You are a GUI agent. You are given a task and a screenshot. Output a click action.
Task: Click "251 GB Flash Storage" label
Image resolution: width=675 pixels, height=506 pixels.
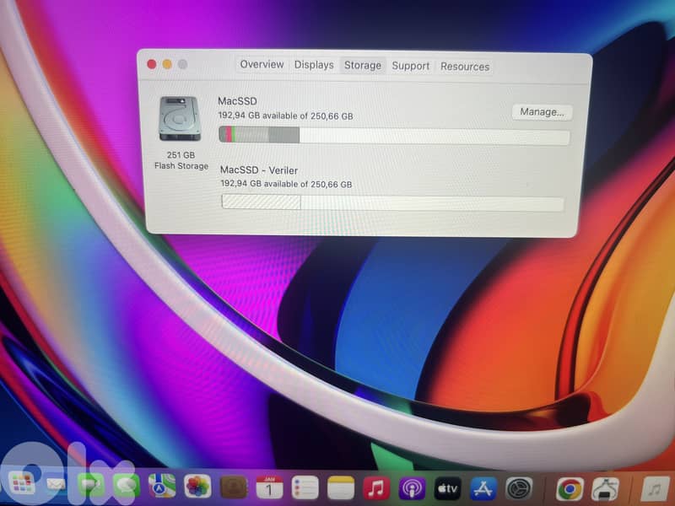coord(181,160)
